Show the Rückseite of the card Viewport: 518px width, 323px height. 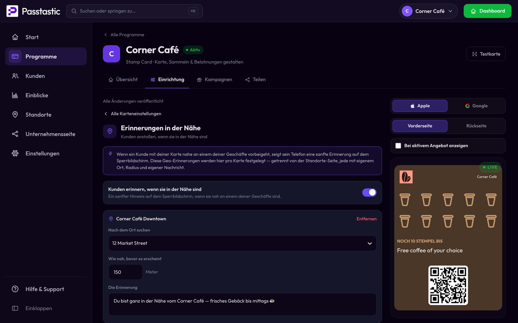[x=476, y=126]
